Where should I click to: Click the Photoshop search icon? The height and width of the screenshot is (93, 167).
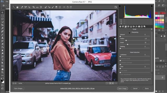tap(159, 5)
